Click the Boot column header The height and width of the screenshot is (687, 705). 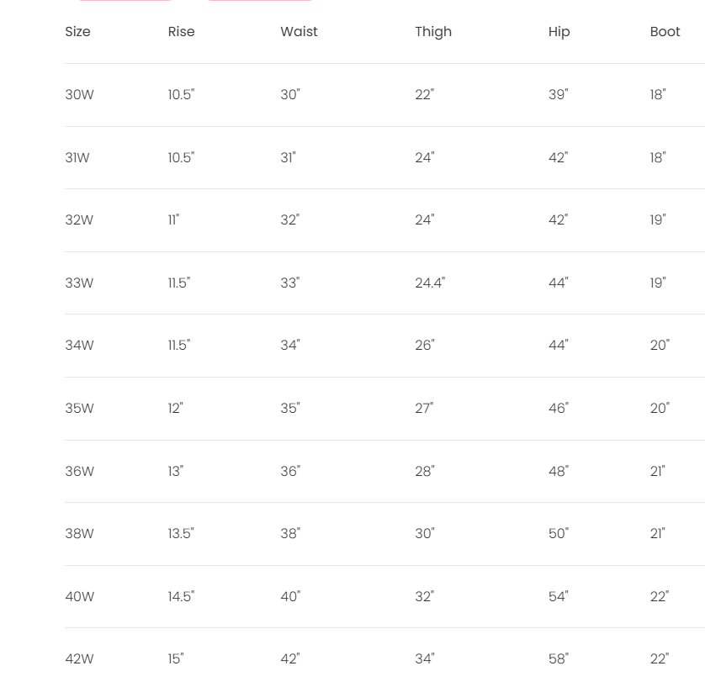[x=665, y=32]
